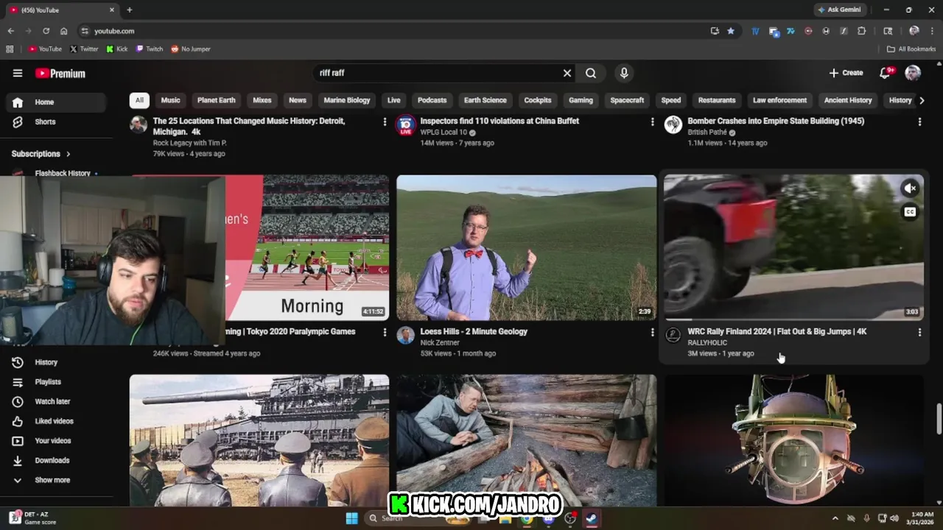Bookmark this page with the star icon
The image size is (943, 530).
click(x=731, y=31)
